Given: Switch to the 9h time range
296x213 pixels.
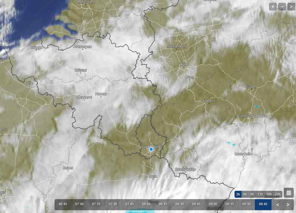Looking at the screenshot, I should pos(252,194).
